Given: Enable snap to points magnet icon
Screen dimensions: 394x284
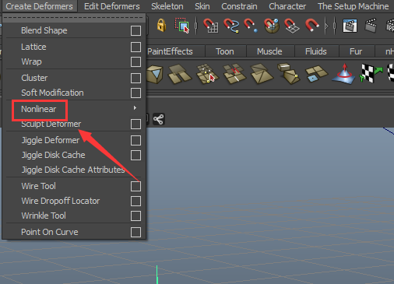Looking at the screenshot, I should point(251,26).
